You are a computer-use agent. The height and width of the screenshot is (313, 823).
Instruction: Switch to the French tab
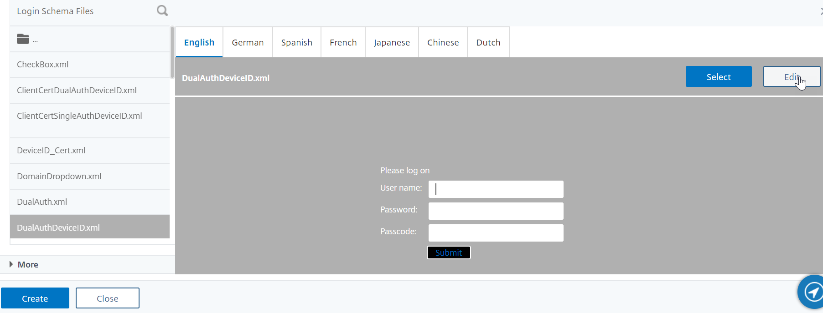pyautogui.click(x=343, y=42)
